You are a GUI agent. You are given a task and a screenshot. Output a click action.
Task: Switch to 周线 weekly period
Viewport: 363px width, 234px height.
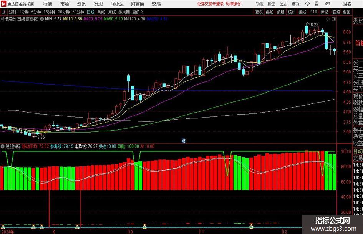[x=101, y=12]
